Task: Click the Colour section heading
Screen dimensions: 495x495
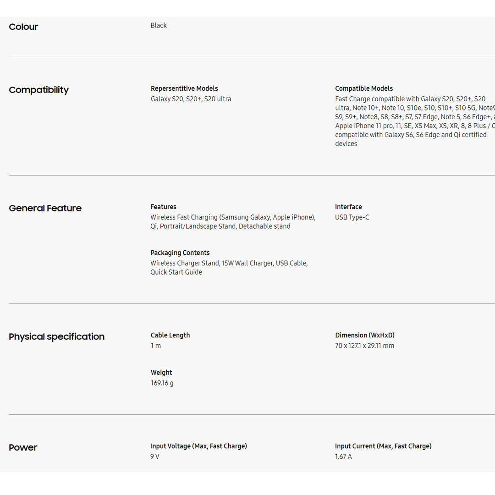Action: 23,27
